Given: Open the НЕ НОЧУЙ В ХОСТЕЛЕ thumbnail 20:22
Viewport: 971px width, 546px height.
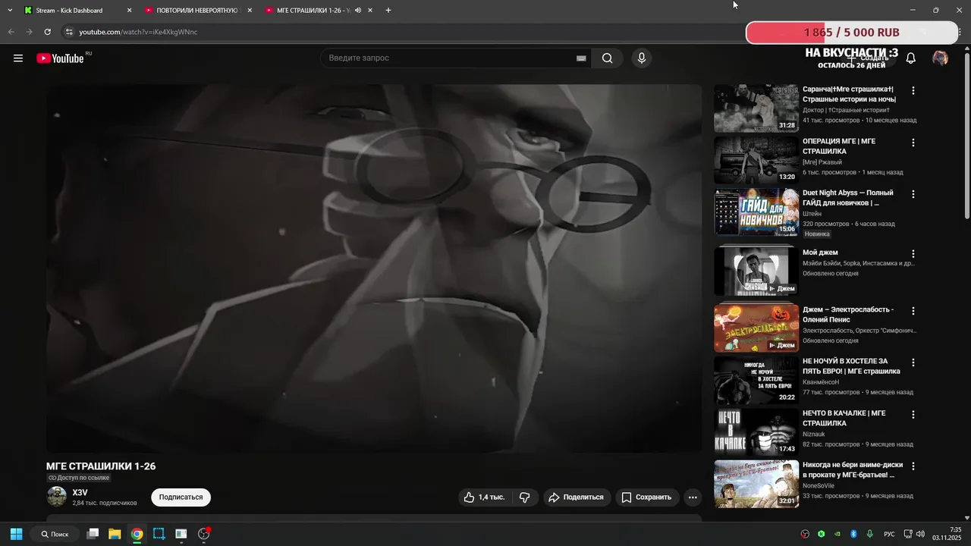Looking at the screenshot, I should (756, 381).
